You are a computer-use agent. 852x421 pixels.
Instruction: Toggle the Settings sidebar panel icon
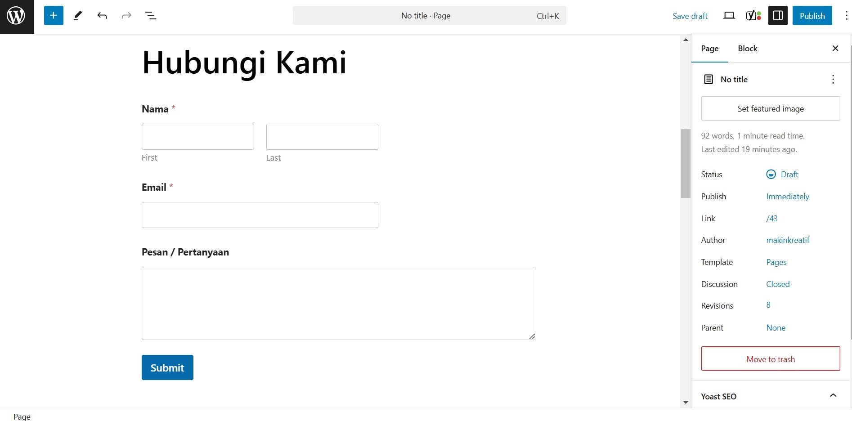coord(778,16)
